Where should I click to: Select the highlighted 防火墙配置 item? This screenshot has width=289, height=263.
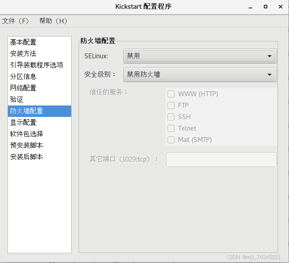coord(39,111)
